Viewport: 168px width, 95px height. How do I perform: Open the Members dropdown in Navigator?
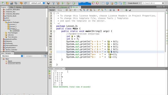12,56
